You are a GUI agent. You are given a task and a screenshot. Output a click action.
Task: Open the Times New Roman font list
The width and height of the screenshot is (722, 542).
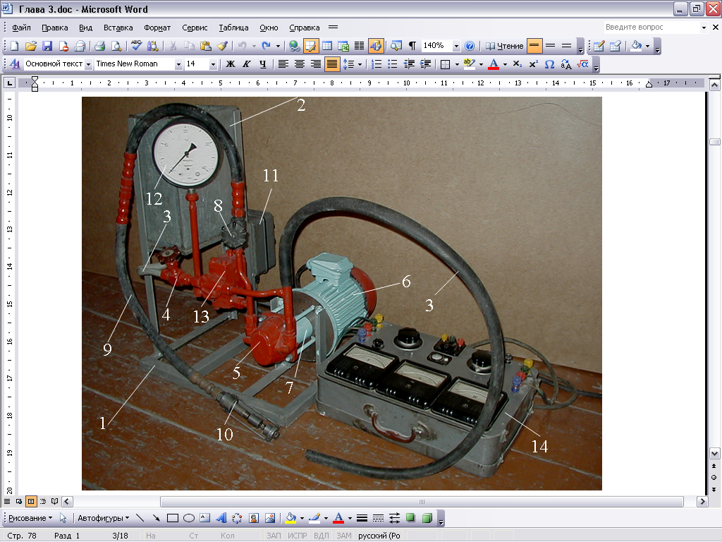tap(178, 64)
